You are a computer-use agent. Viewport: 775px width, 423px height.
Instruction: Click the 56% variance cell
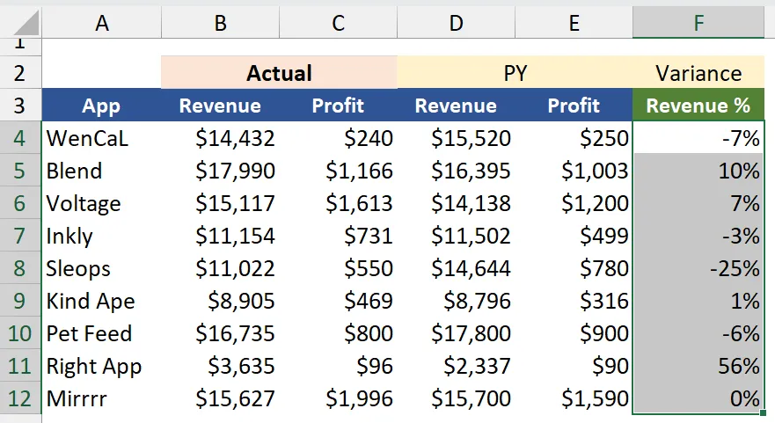(698, 366)
